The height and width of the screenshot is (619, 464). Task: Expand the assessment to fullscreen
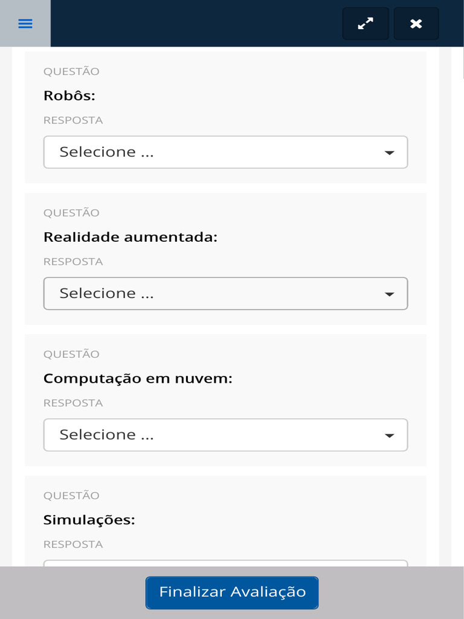click(x=366, y=24)
